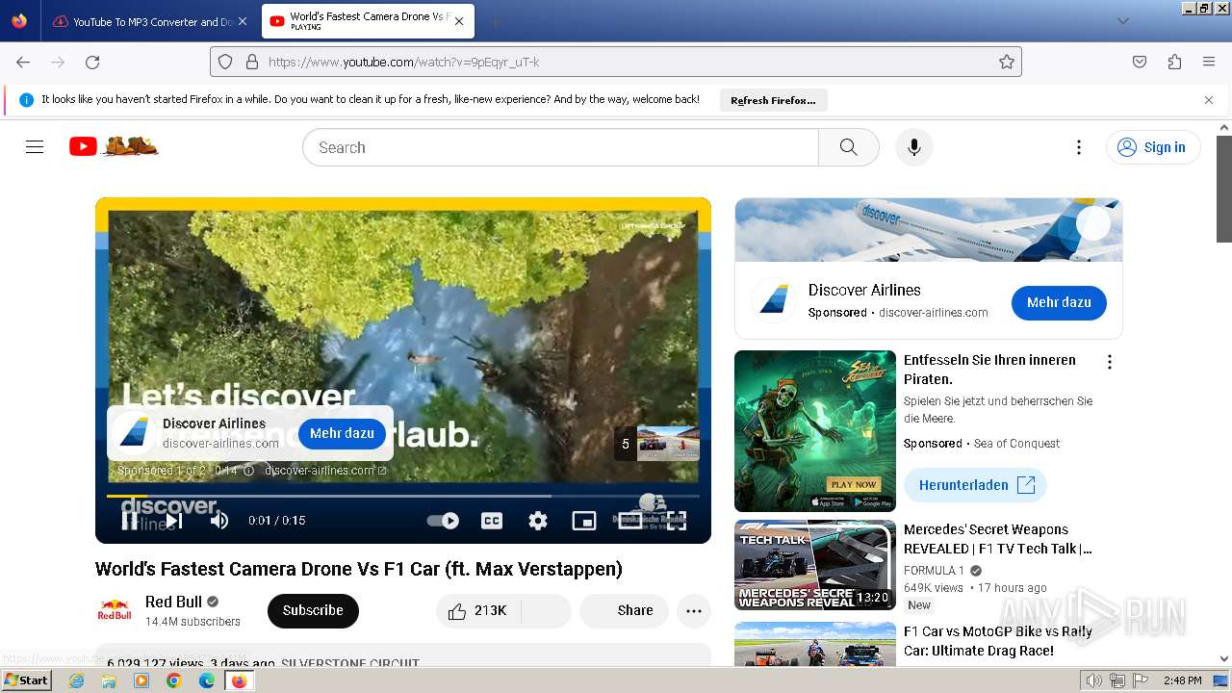The width and height of the screenshot is (1232, 693).
Task: Click Refresh Firefox button
Action: [x=773, y=100]
